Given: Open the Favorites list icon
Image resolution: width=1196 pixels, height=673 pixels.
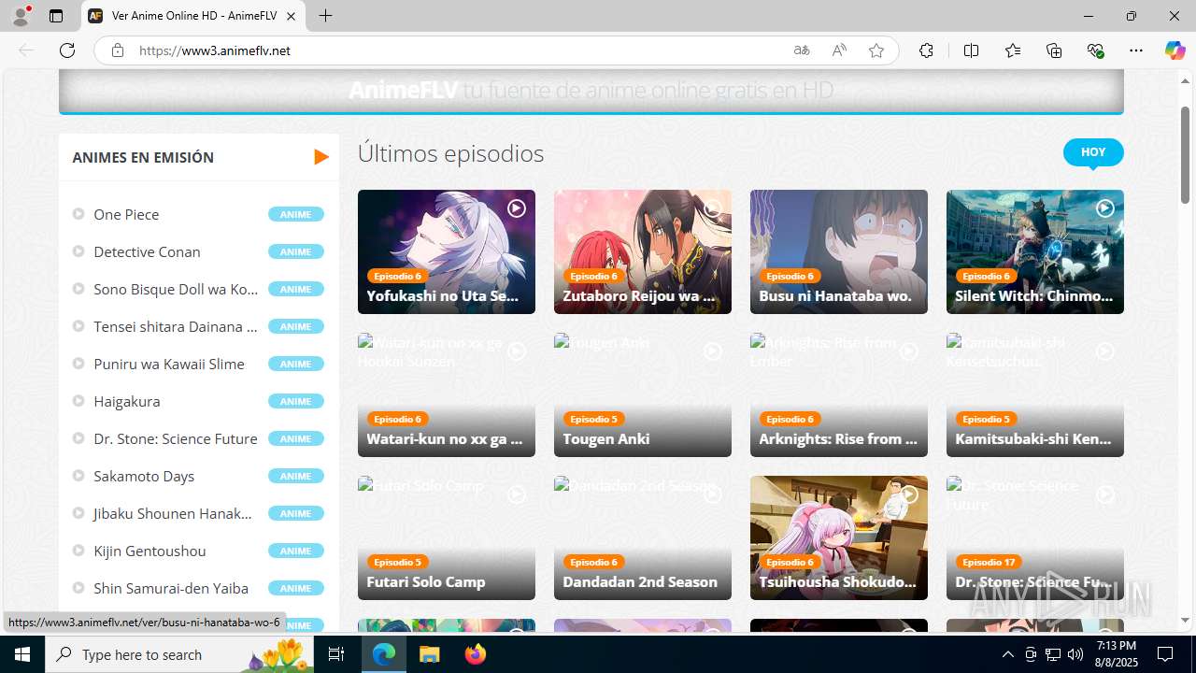Looking at the screenshot, I should pyautogui.click(x=1013, y=50).
